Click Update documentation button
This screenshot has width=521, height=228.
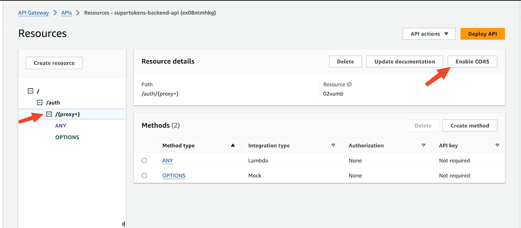click(404, 61)
